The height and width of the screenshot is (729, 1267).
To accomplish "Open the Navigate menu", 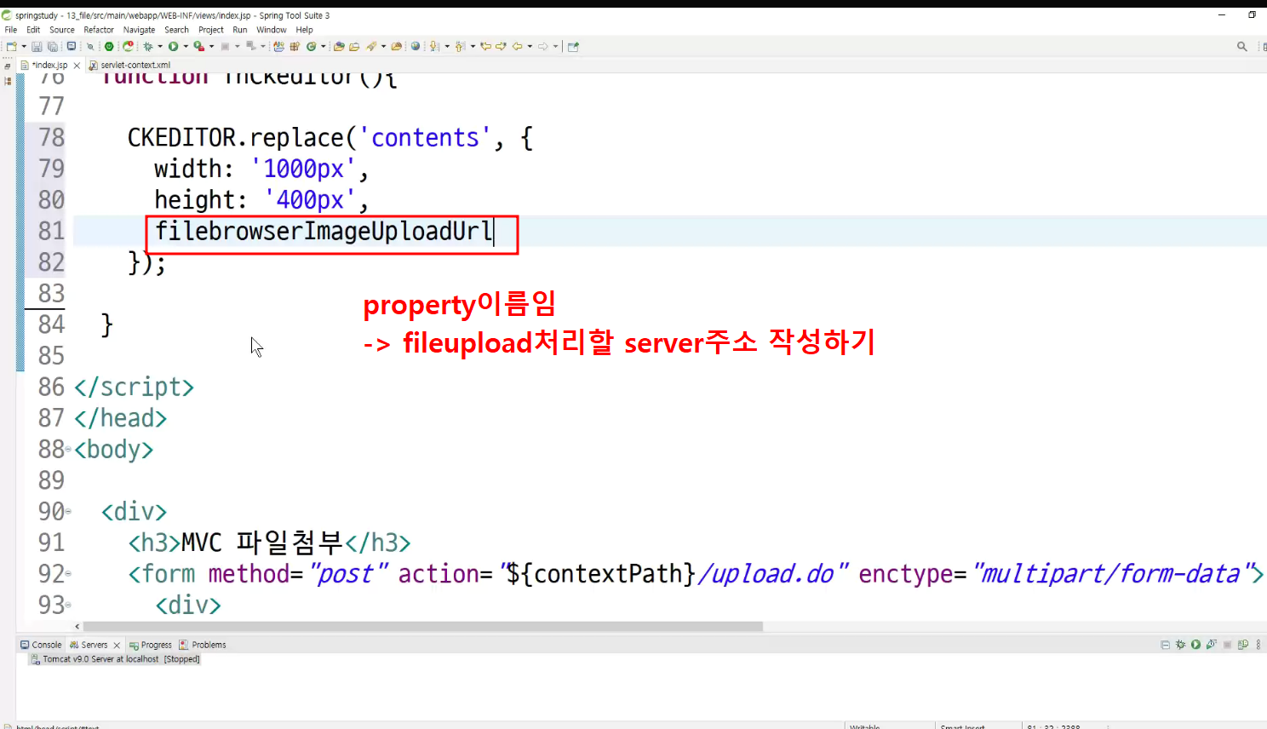I will click(140, 30).
